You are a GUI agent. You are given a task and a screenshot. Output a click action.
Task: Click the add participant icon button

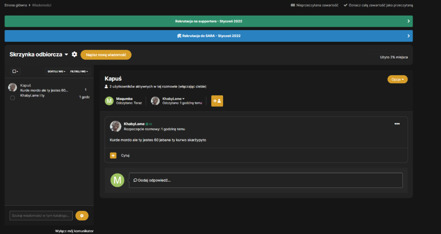pyautogui.click(x=217, y=101)
